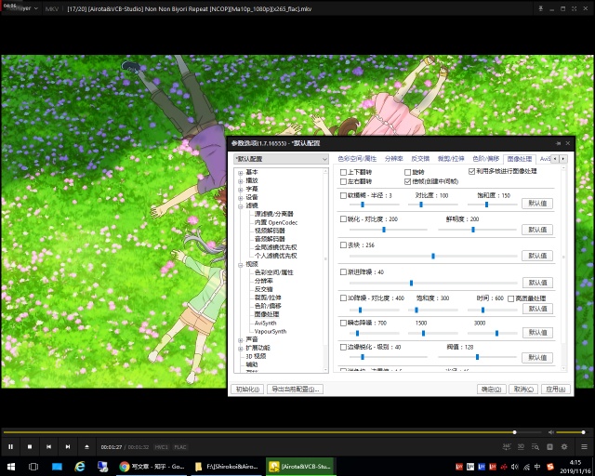Switch to the 分辨率 tab
The width and height of the screenshot is (595, 476).
393,159
